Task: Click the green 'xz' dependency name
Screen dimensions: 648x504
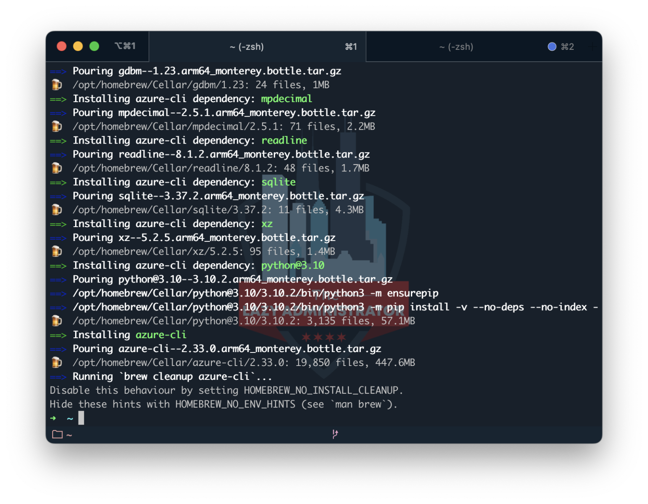Action: [x=267, y=224]
